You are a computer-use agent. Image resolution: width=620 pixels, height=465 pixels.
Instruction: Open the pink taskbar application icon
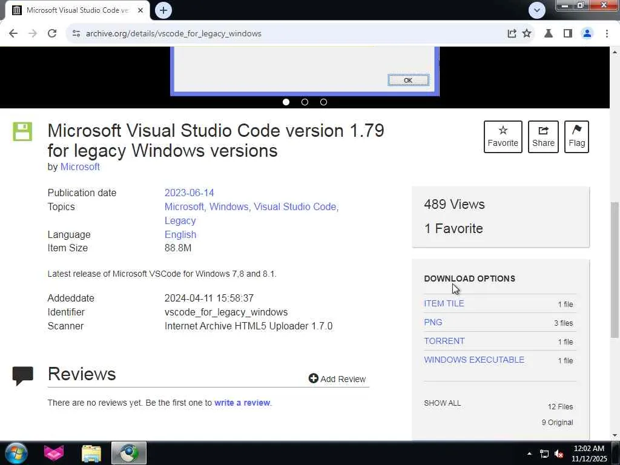pyautogui.click(x=54, y=453)
